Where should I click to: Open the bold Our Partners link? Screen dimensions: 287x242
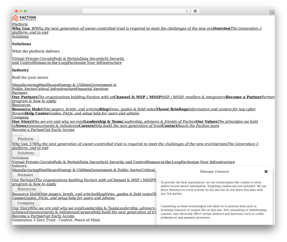click(25, 97)
